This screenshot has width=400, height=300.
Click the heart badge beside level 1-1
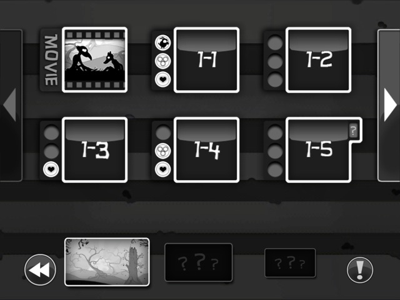[162, 79]
